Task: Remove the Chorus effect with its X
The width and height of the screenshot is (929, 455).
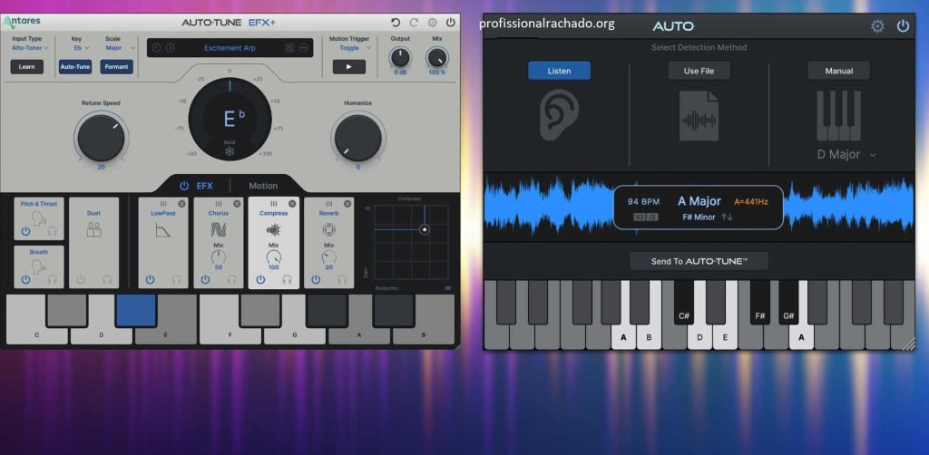Action: click(x=237, y=204)
